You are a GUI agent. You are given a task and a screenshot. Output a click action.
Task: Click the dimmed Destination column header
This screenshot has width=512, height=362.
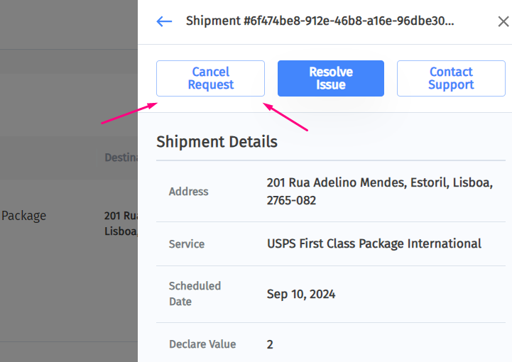point(121,158)
